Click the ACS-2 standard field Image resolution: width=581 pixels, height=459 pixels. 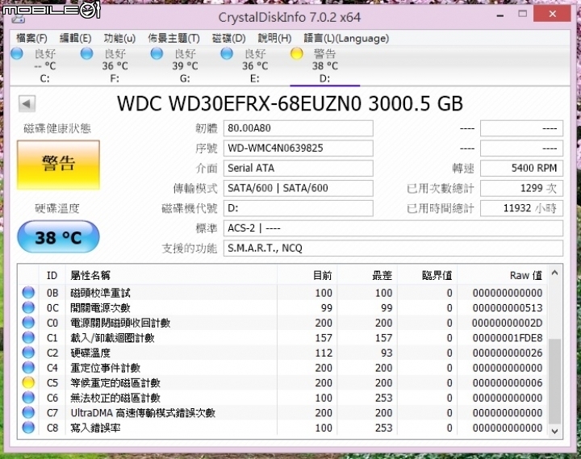click(393, 228)
